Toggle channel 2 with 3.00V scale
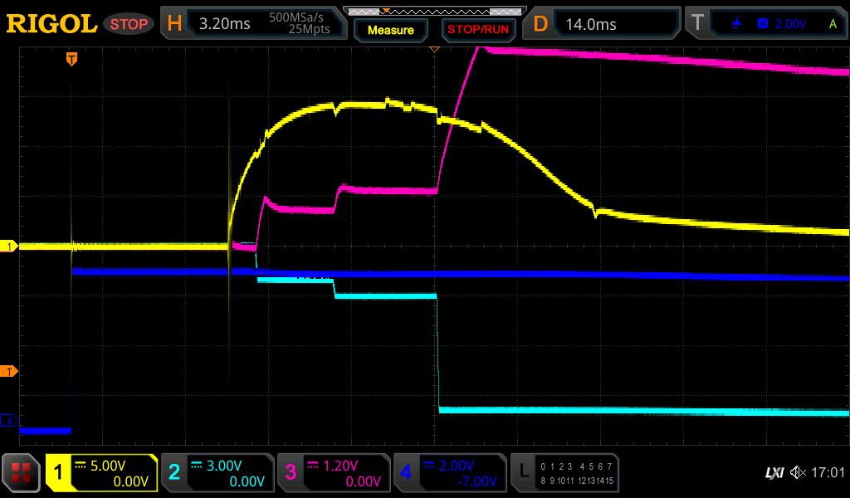The height and width of the screenshot is (498, 850). 217,473
